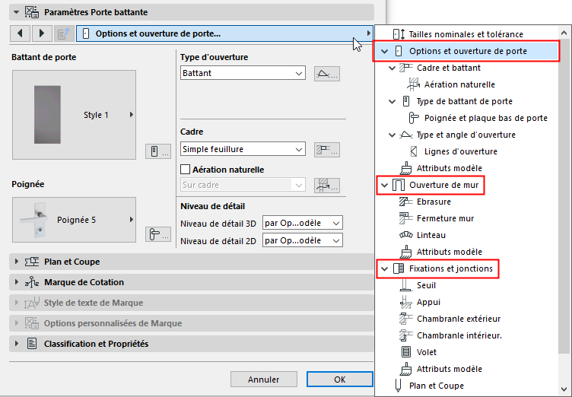
Task: Select the Volet icon in tree
Action: tap(405, 352)
